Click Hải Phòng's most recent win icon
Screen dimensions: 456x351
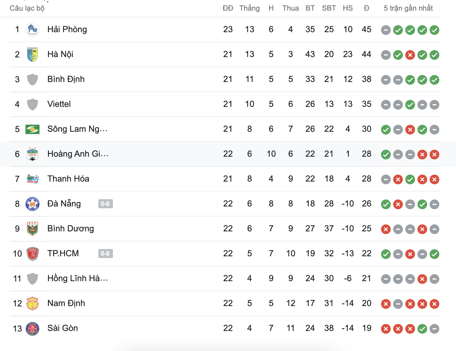(x=434, y=30)
